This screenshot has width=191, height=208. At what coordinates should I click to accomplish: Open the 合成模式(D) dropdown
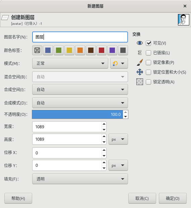(80, 103)
